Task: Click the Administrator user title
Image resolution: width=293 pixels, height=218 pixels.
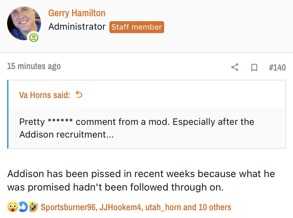Action: (x=77, y=27)
